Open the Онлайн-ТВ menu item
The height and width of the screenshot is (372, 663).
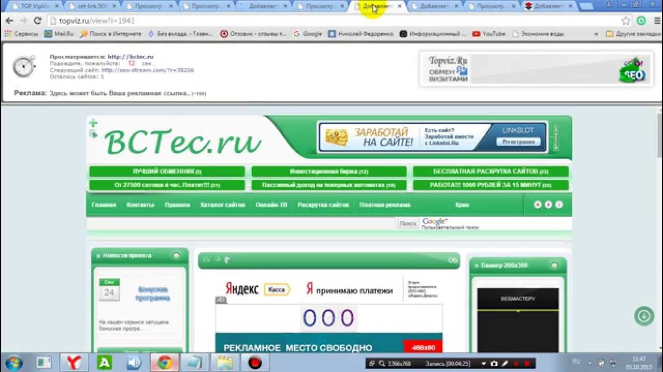point(271,205)
